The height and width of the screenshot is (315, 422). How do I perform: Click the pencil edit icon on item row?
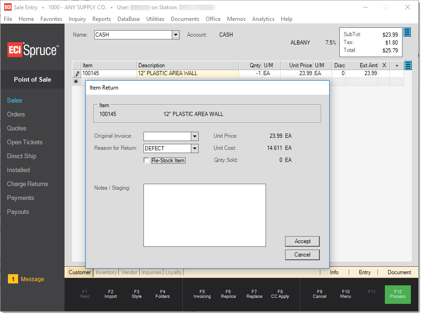point(77,73)
